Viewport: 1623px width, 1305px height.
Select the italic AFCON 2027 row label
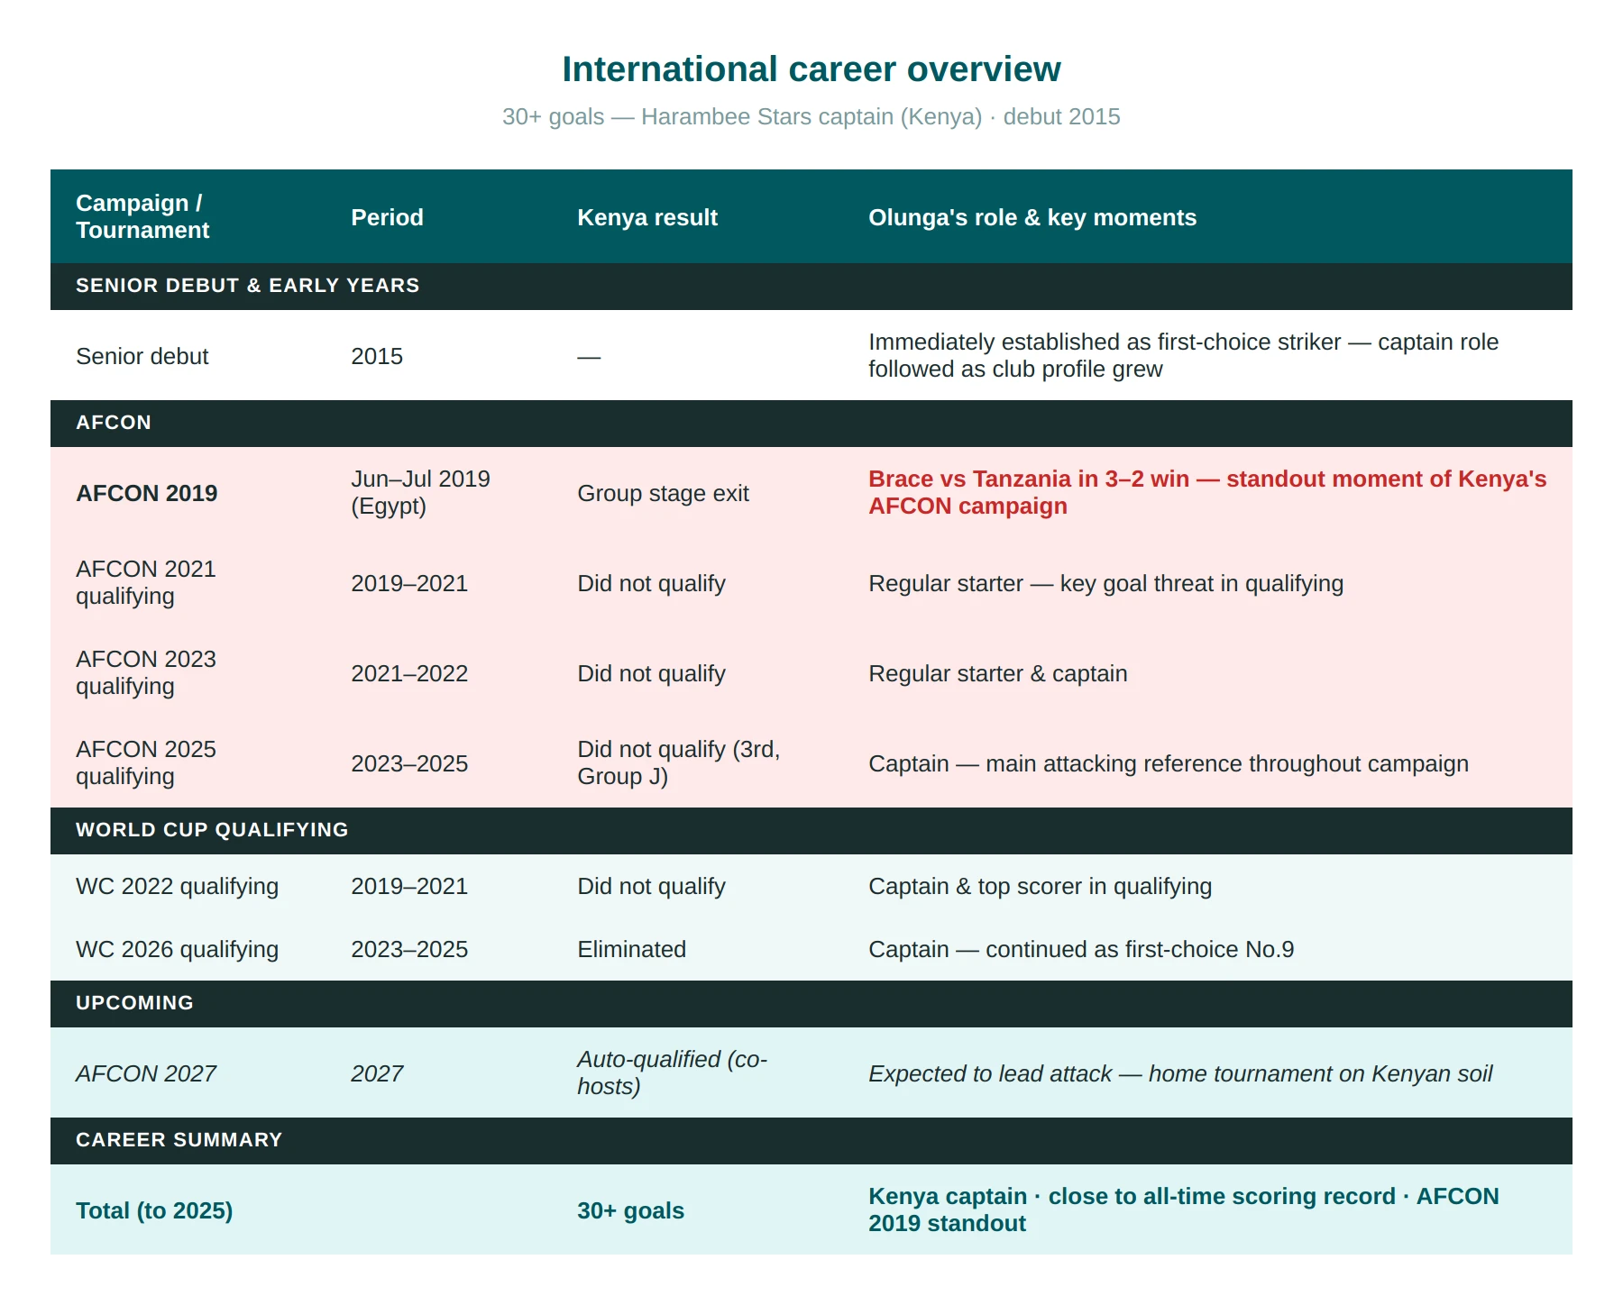point(146,1073)
